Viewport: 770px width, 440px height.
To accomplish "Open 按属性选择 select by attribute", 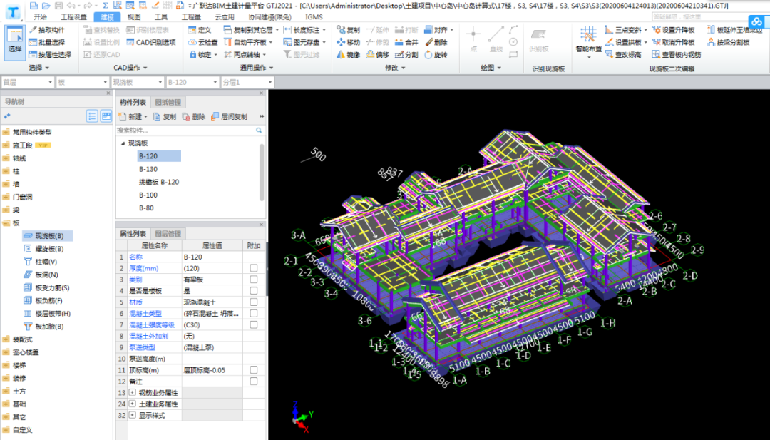I will tap(50, 54).
